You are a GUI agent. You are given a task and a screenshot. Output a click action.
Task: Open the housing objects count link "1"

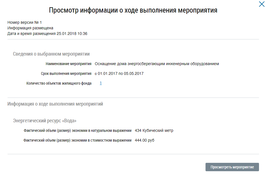(101, 83)
